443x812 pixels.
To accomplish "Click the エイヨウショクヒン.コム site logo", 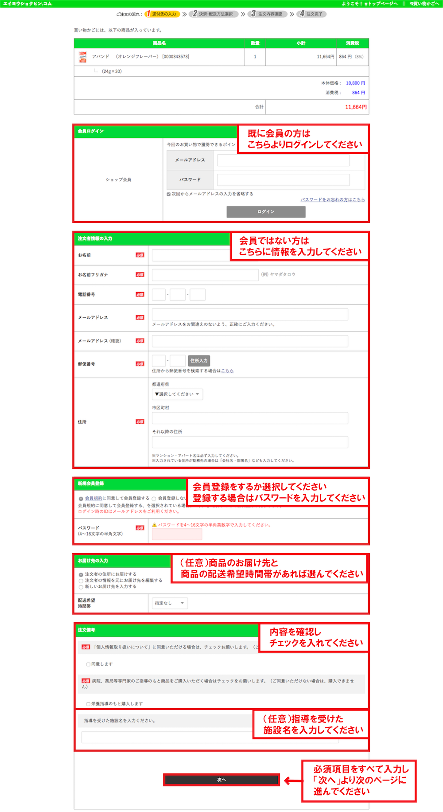I will pyautogui.click(x=27, y=4).
